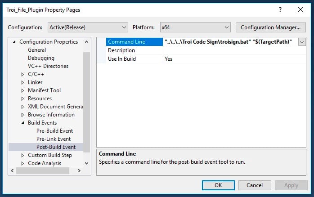Select the Debugging tree item
The width and height of the screenshot is (314, 197).
(x=41, y=58)
